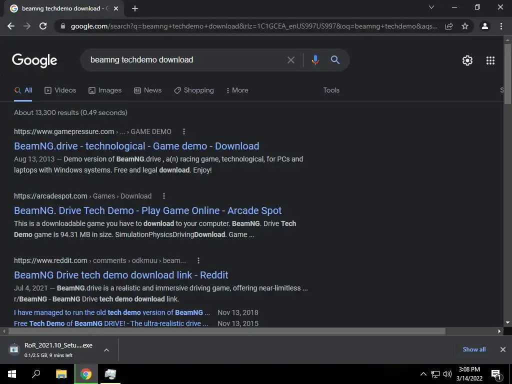
Task: Open the volume tray icon
Action: pos(447,374)
